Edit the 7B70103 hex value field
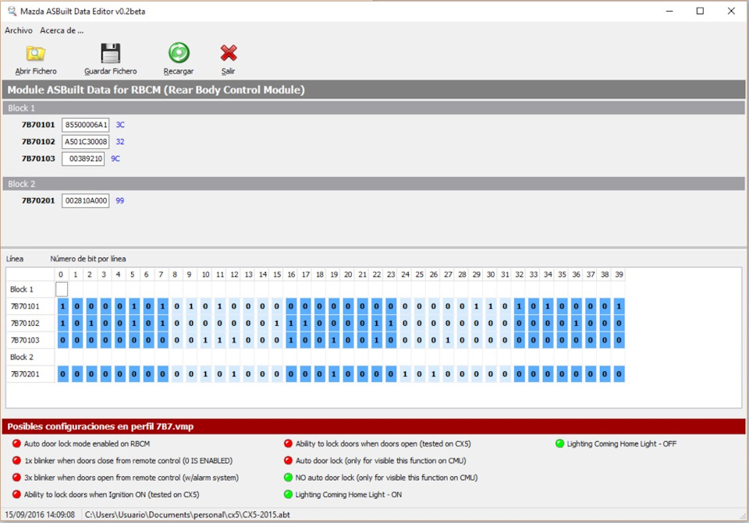749x523 pixels. click(83, 159)
